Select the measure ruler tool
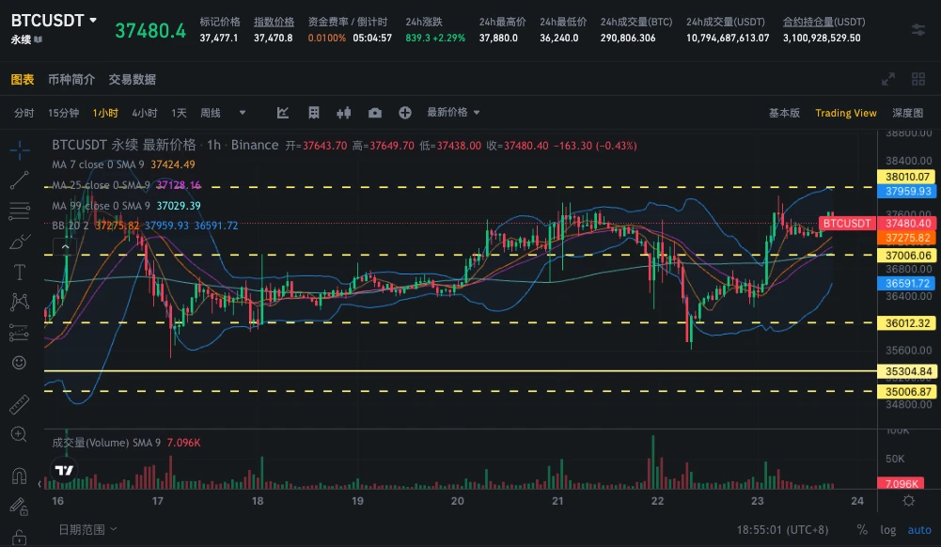The width and height of the screenshot is (941, 547). click(19, 404)
